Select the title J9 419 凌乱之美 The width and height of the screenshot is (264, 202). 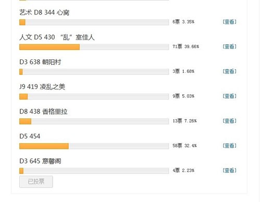[42, 86]
